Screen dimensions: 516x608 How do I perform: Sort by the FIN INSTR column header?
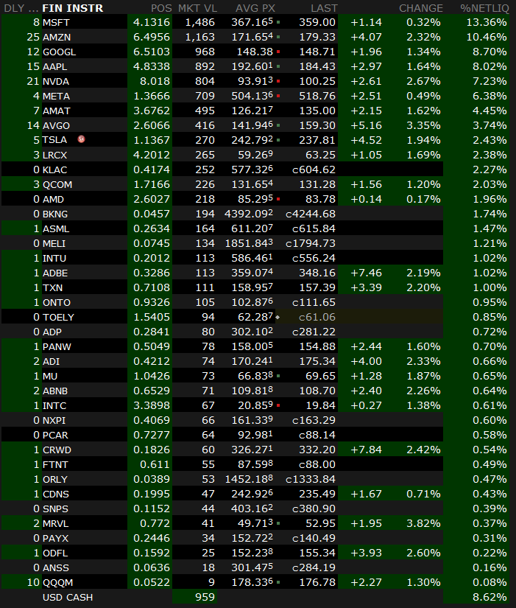click(72, 8)
